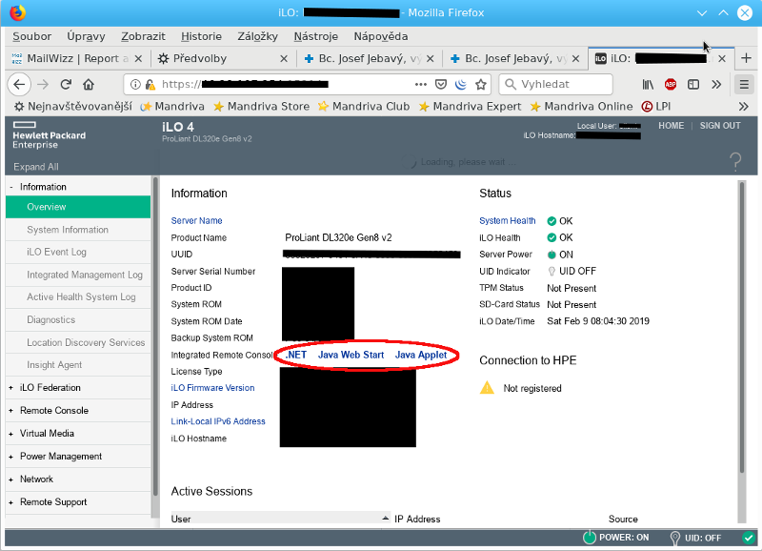Click the SIGN OUT link
762x551 pixels.
720,126
